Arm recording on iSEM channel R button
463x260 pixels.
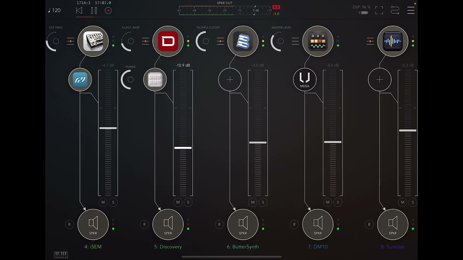click(x=69, y=224)
